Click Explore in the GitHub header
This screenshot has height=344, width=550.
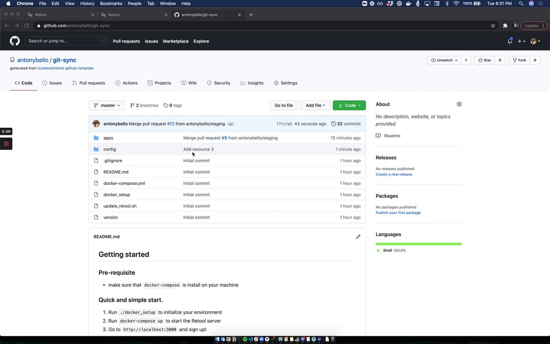201,41
